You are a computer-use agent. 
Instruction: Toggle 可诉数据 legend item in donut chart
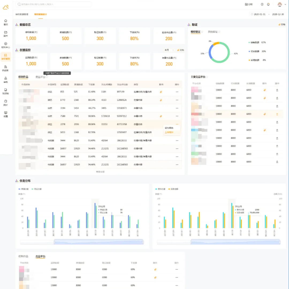coord(256,51)
